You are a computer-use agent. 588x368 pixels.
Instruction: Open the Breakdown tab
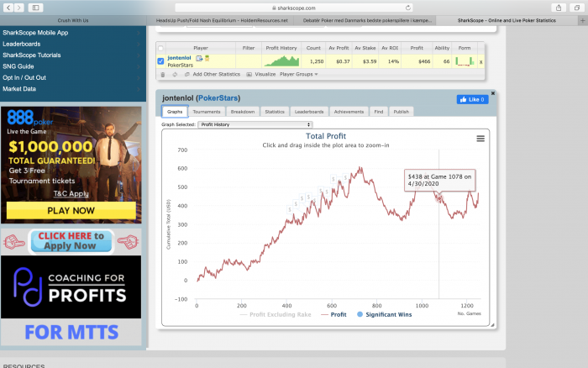[x=243, y=112]
